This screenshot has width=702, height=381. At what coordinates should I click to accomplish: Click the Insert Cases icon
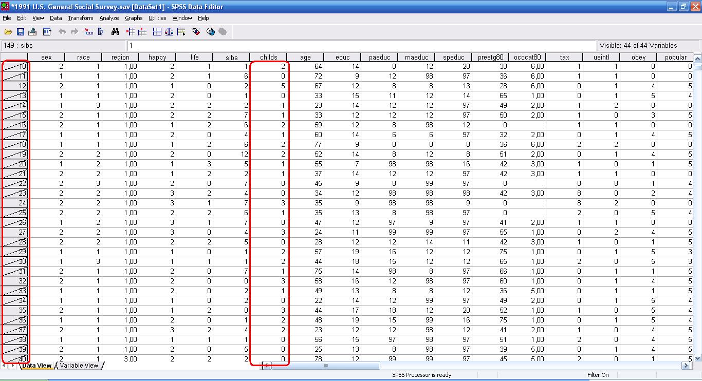(130, 32)
